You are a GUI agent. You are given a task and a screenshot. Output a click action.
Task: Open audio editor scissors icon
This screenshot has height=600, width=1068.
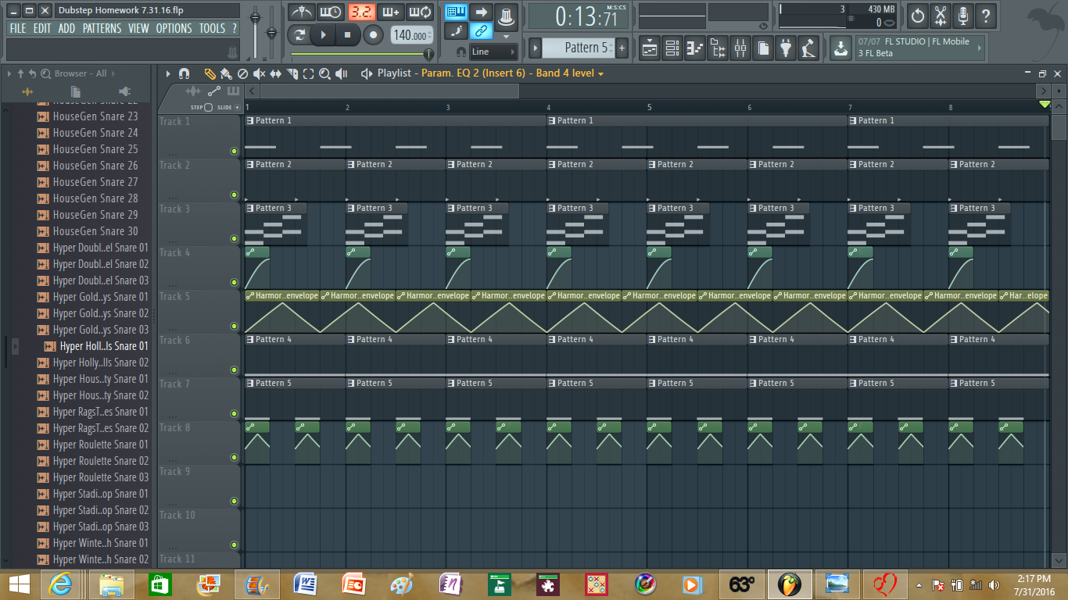point(941,15)
